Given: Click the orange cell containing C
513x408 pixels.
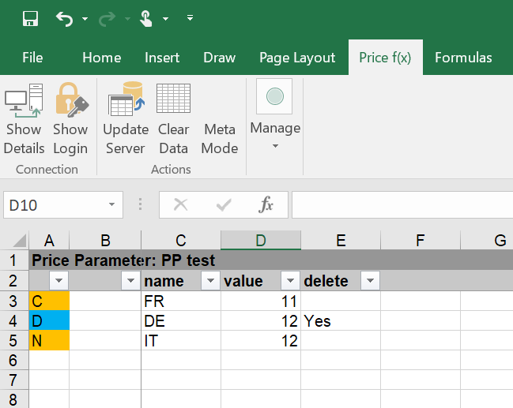Looking at the screenshot, I should (x=49, y=301).
